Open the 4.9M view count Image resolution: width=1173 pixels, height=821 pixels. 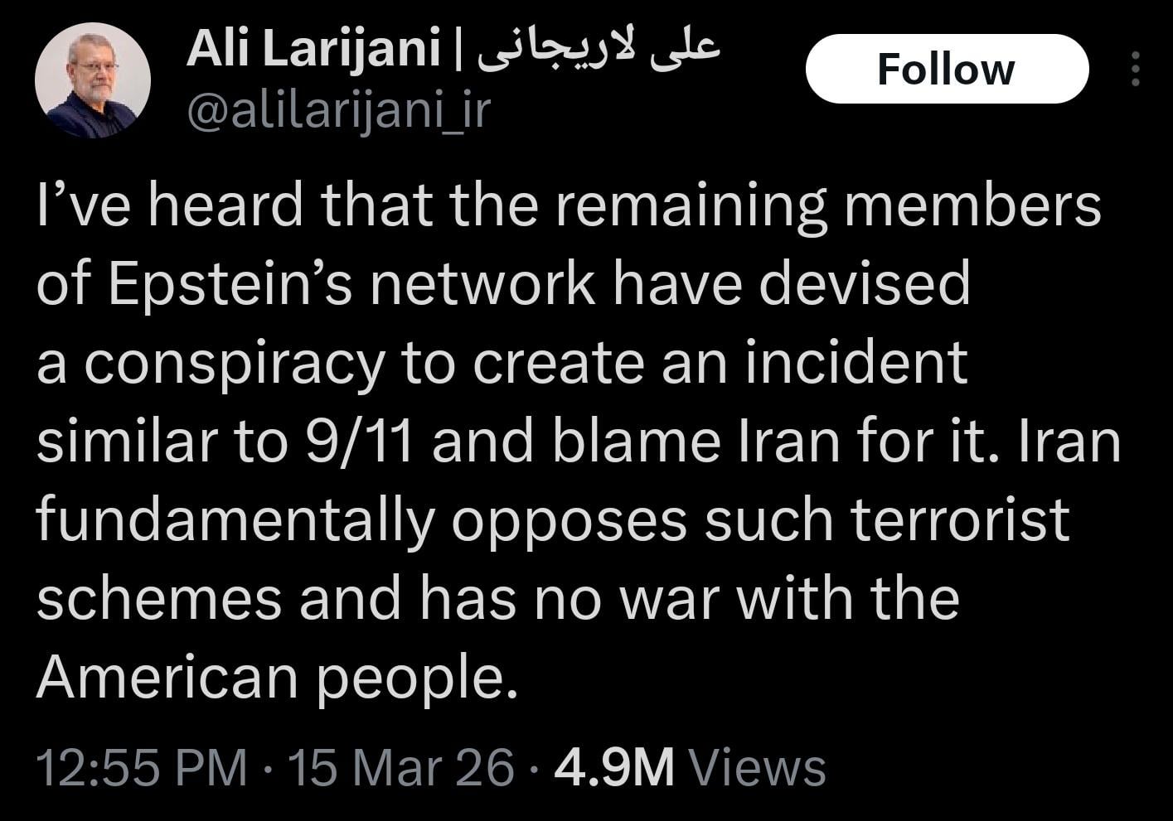pyautogui.click(x=614, y=767)
